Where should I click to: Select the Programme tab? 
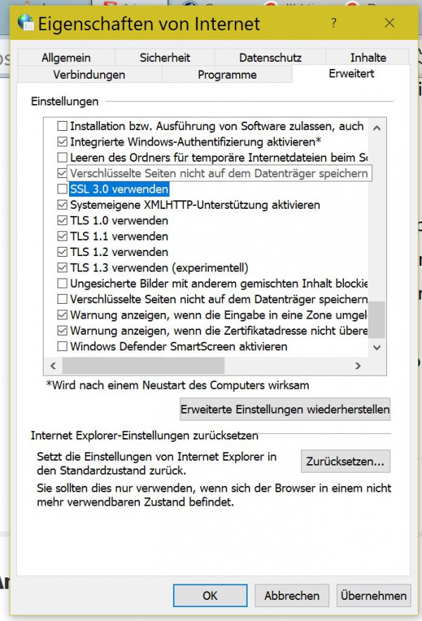pos(227,75)
